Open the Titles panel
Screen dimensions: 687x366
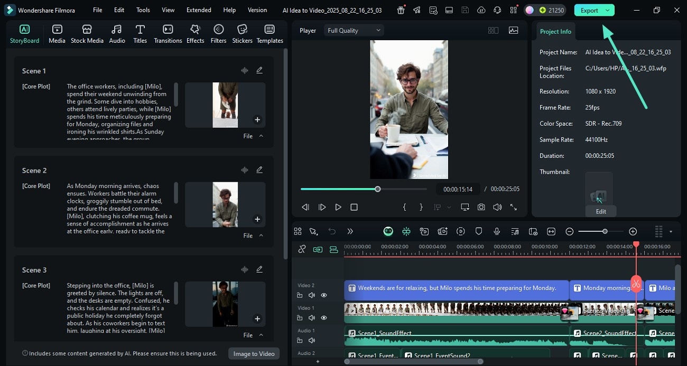140,34
